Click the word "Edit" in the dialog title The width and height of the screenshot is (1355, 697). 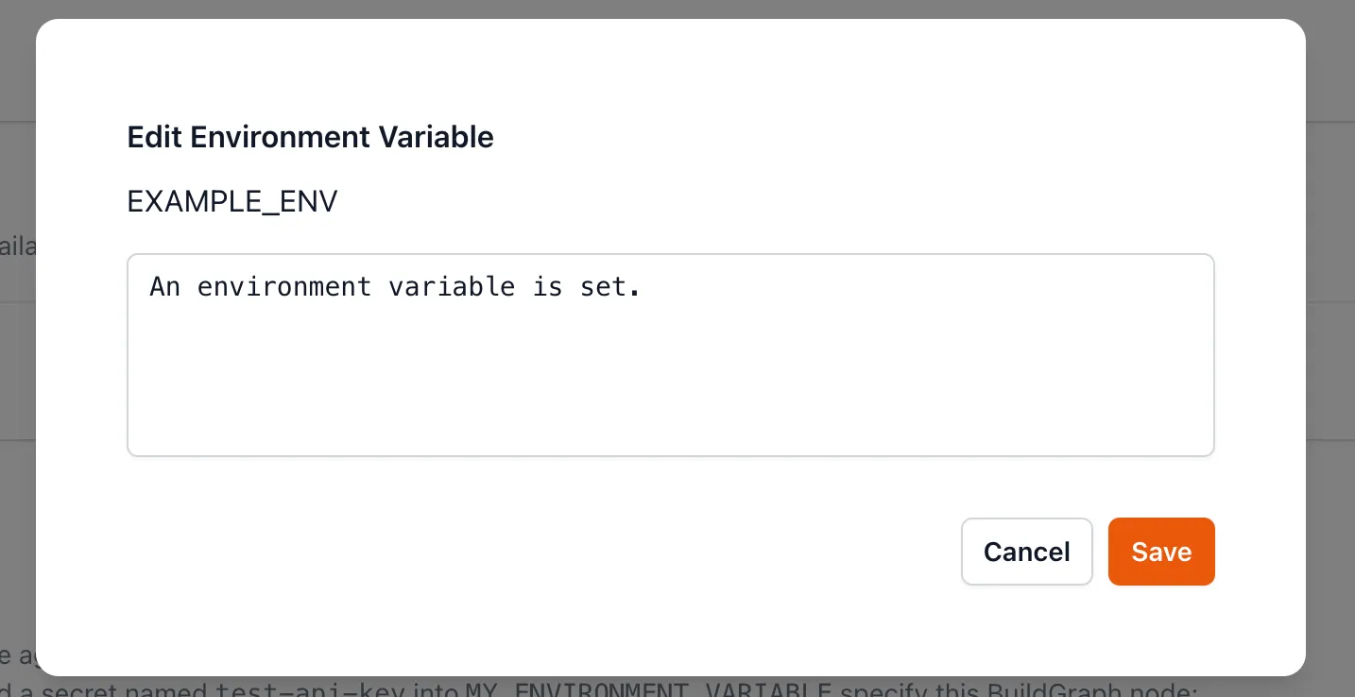point(155,137)
